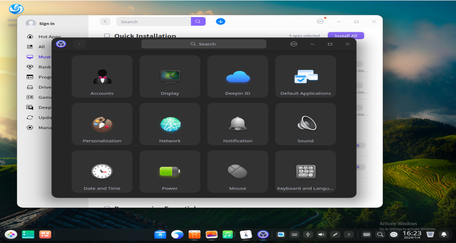Click the Control Center search field

coord(203,44)
